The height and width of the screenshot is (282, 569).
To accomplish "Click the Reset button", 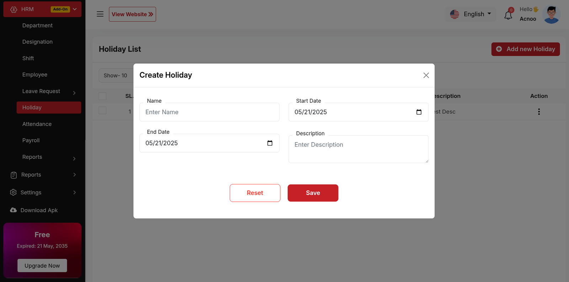I will tap(255, 193).
